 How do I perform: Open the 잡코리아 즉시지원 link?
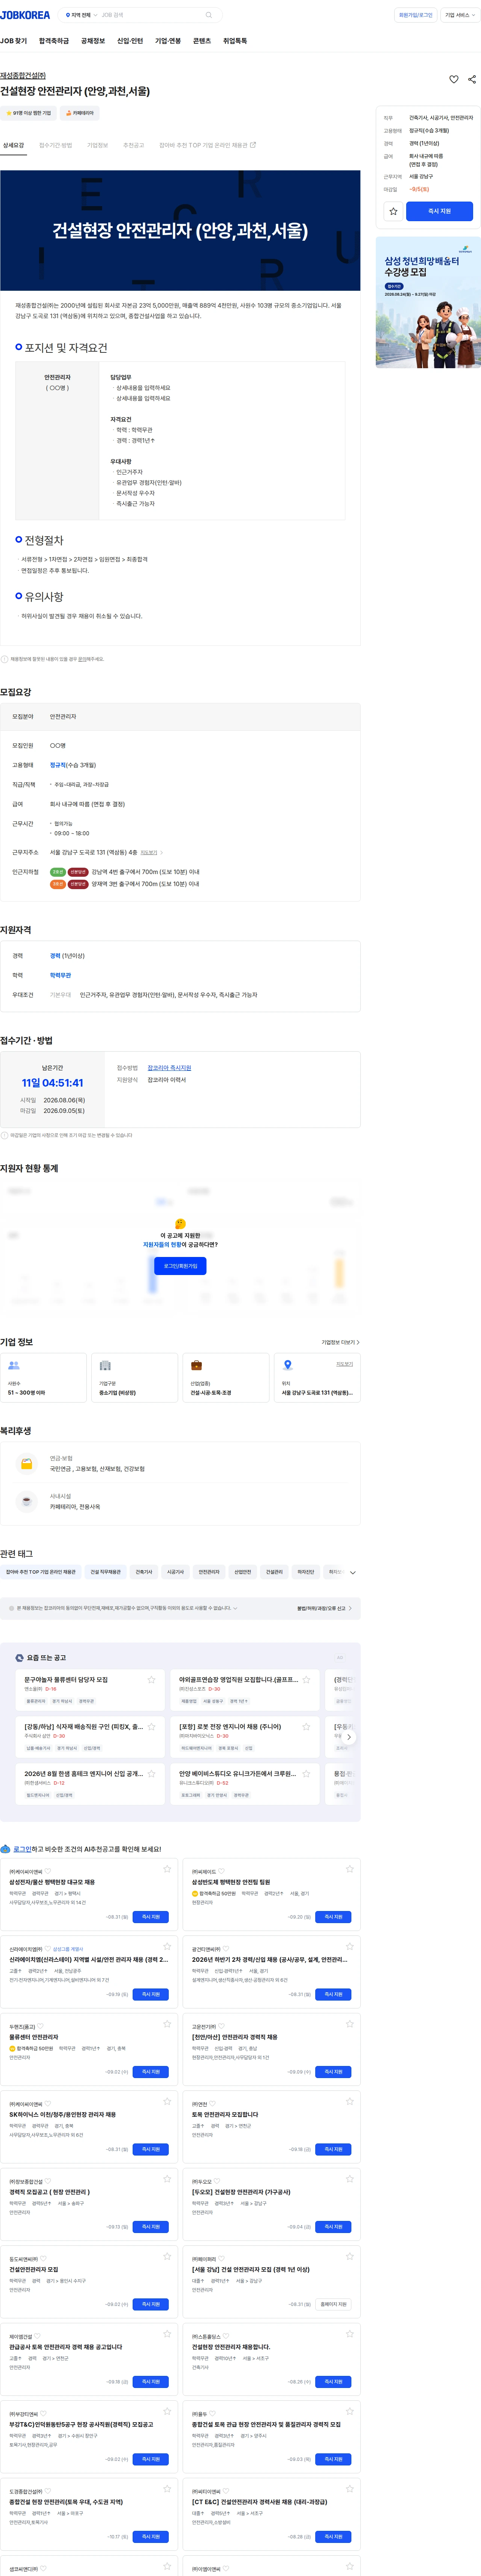point(169,1068)
